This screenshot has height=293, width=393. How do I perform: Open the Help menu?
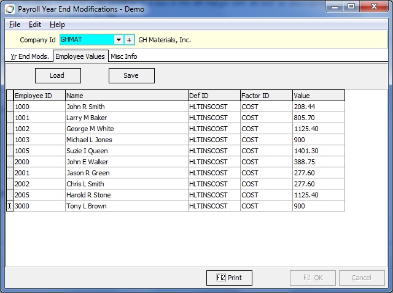click(x=57, y=25)
